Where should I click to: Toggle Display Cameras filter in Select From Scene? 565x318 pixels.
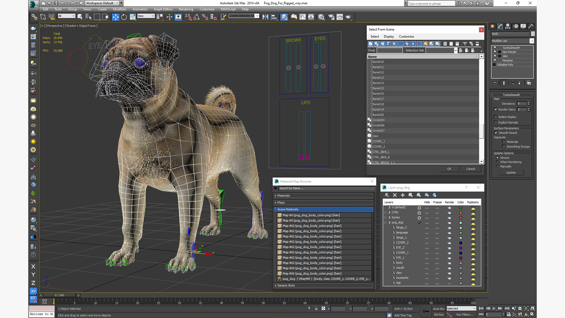389,44
